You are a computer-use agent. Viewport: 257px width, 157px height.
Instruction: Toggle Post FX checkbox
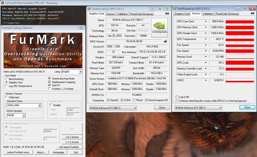(49, 85)
